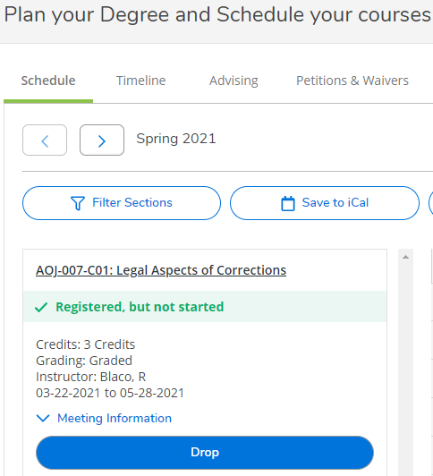Click the partially visible button right of Save to iCal

click(x=431, y=203)
